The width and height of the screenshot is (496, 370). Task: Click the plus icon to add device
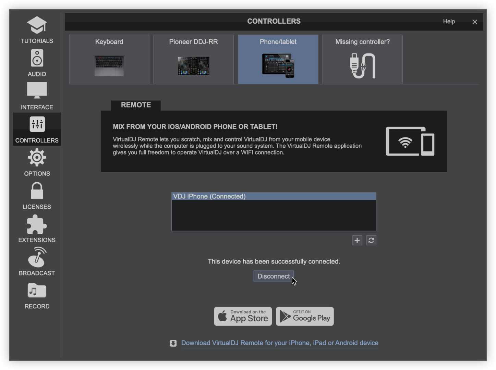pos(357,241)
